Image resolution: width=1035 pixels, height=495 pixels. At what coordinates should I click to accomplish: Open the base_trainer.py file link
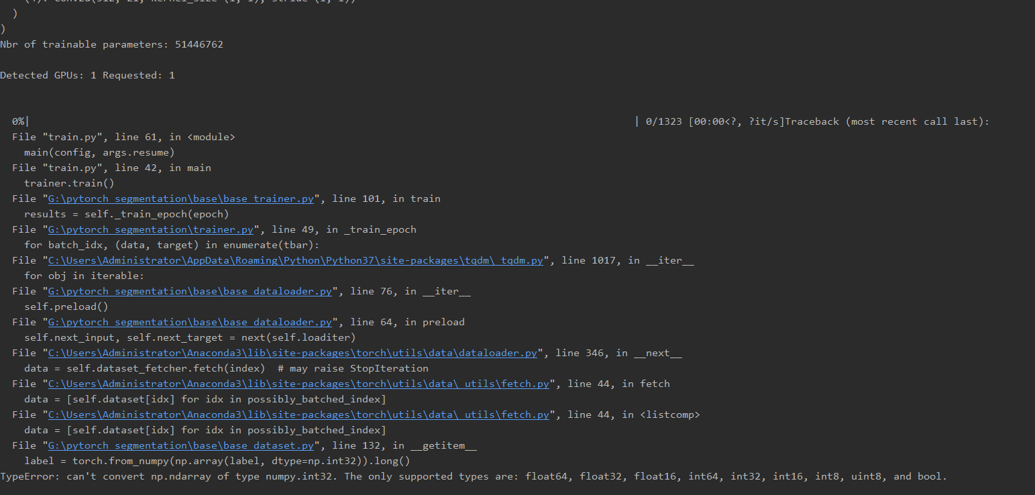[x=180, y=198]
